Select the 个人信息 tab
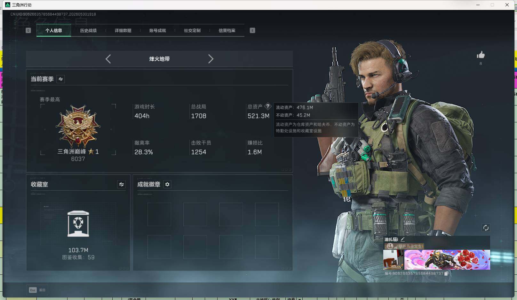The width and height of the screenshot is (517, 300). tap(54, 30)
